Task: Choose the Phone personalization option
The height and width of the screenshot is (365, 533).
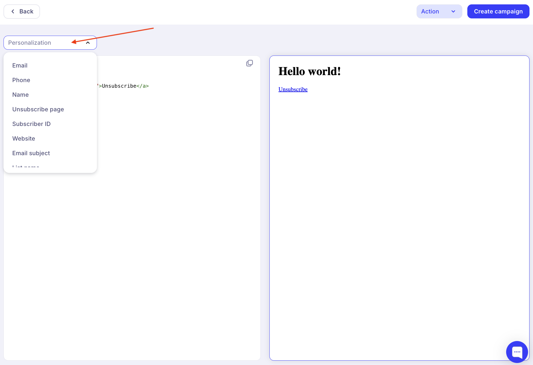Action: 21,80
